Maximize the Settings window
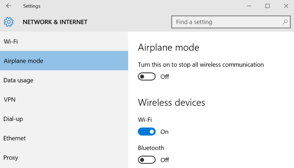This screenshot has width=294, height=168. [267, 6]
